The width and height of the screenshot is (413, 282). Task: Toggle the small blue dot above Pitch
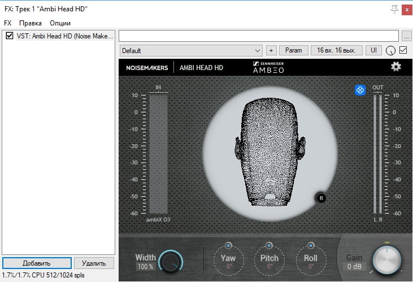click(269, 245)
